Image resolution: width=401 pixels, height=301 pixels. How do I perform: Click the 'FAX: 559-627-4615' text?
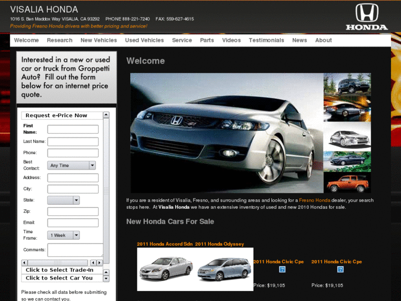click(175, 19)
